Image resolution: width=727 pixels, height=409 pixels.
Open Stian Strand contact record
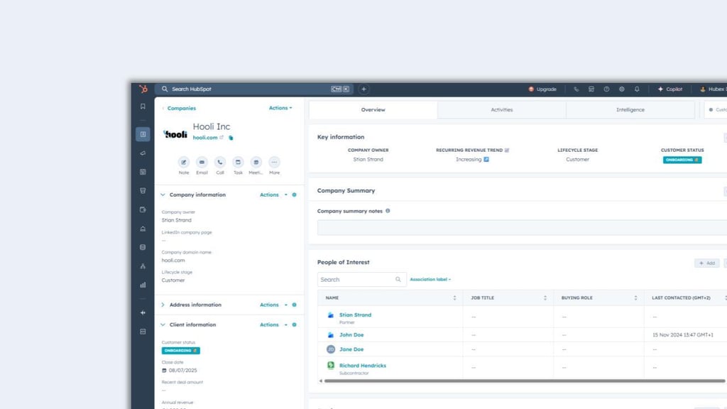(x=355, y=315)
